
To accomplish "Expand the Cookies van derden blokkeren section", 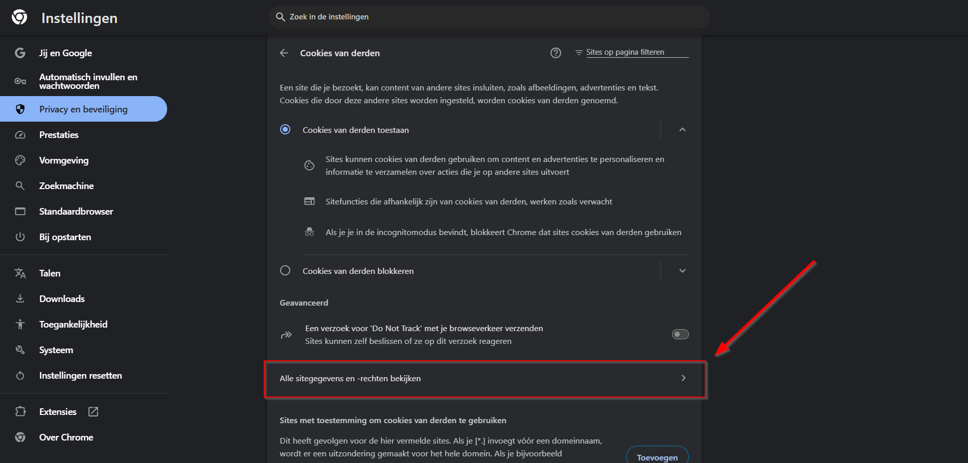I will (682, 271).
